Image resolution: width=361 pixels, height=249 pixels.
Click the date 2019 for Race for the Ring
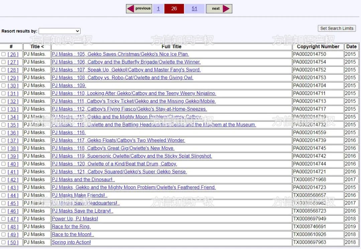(350, 227)
